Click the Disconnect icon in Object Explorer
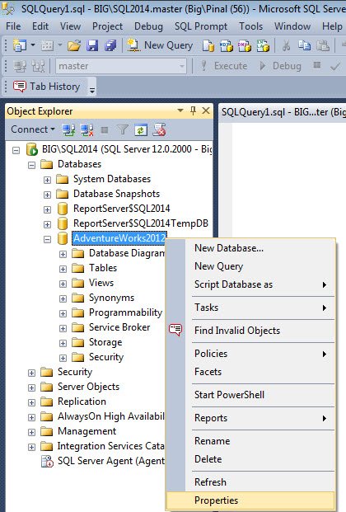 pyautogui.click(x=86, y=130)
